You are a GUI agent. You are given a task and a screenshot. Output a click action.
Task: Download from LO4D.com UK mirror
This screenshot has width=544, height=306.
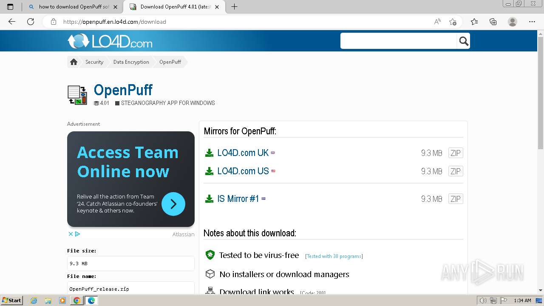(x=243, y=153)
